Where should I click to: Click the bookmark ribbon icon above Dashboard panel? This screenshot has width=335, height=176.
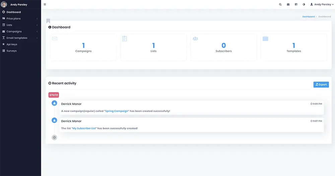point(48,21)
